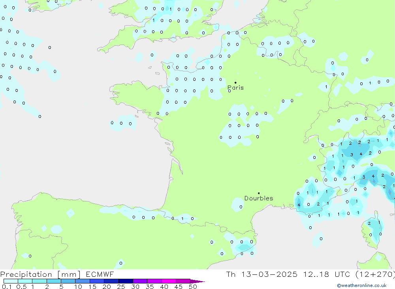Pick the 5–10 mm legend color swatch
This screenshot has width=395, height=289.
(68, 281)
